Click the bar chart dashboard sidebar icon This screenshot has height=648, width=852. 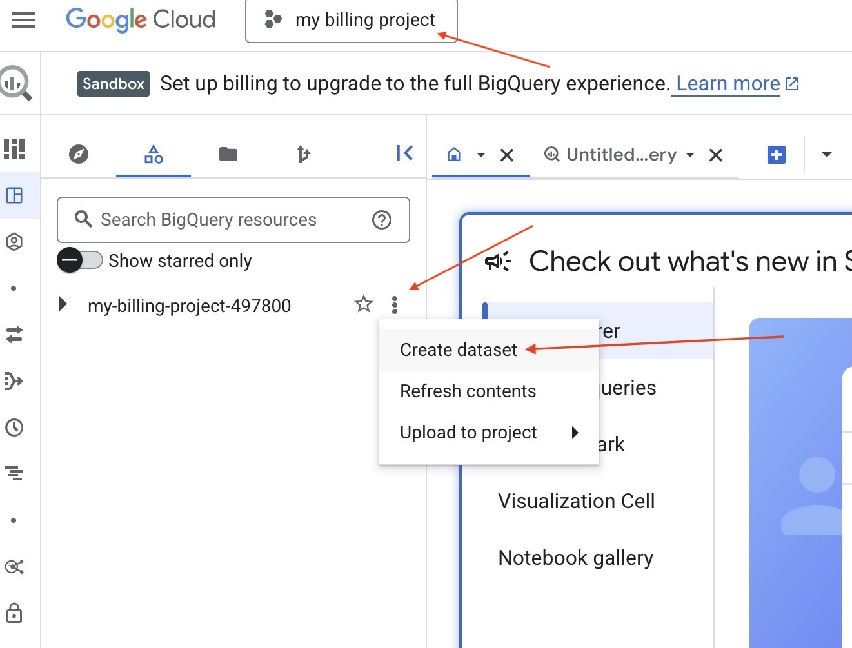point(14,148)
